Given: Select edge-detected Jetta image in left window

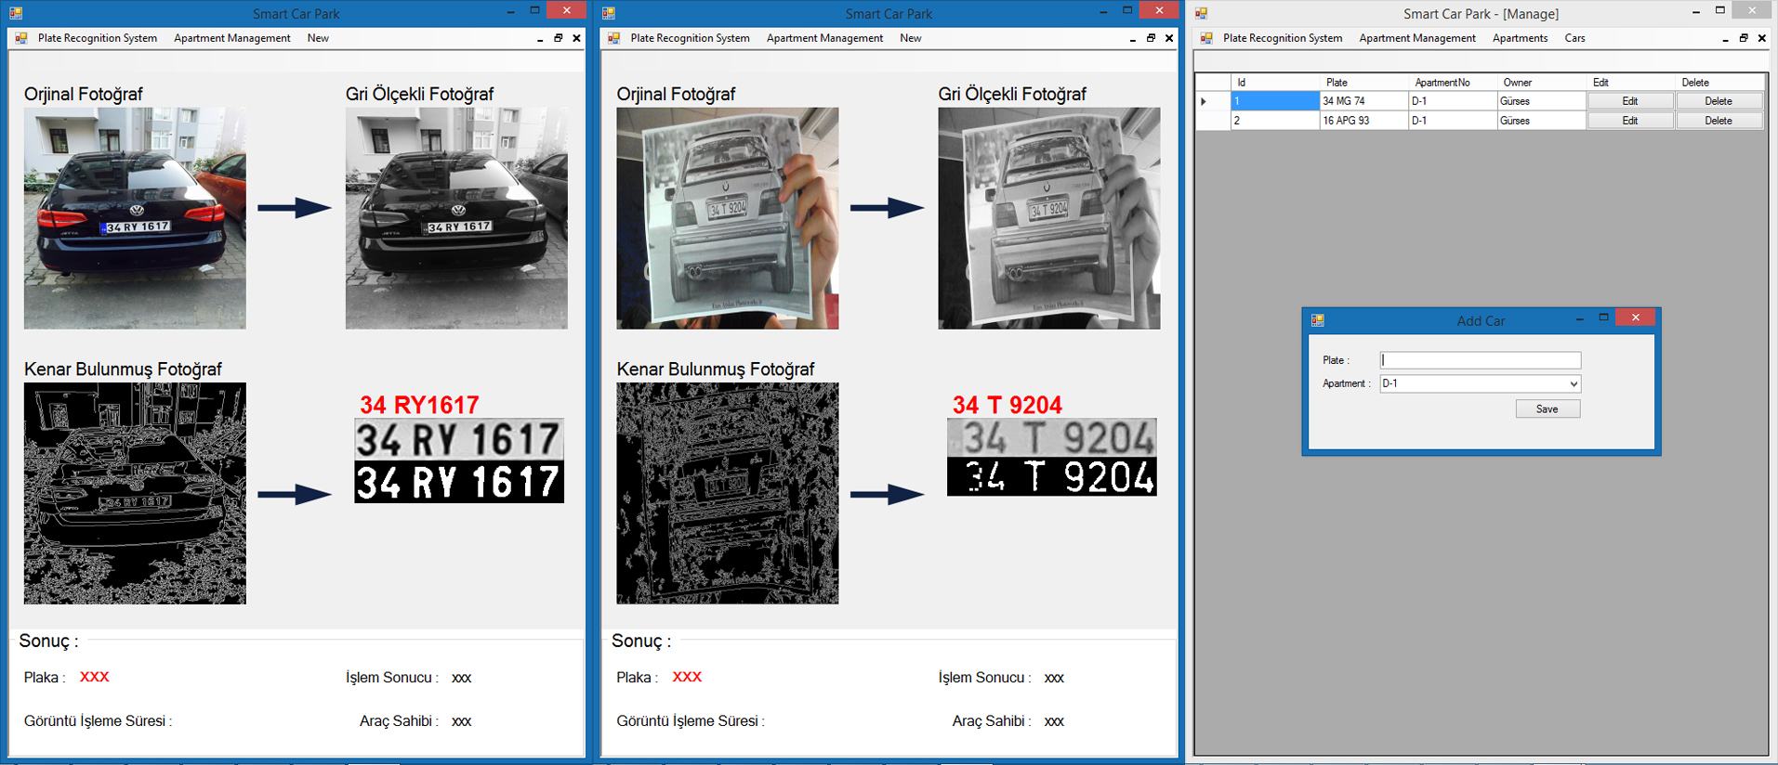Looking at the screenshot, I should [135, 493].
